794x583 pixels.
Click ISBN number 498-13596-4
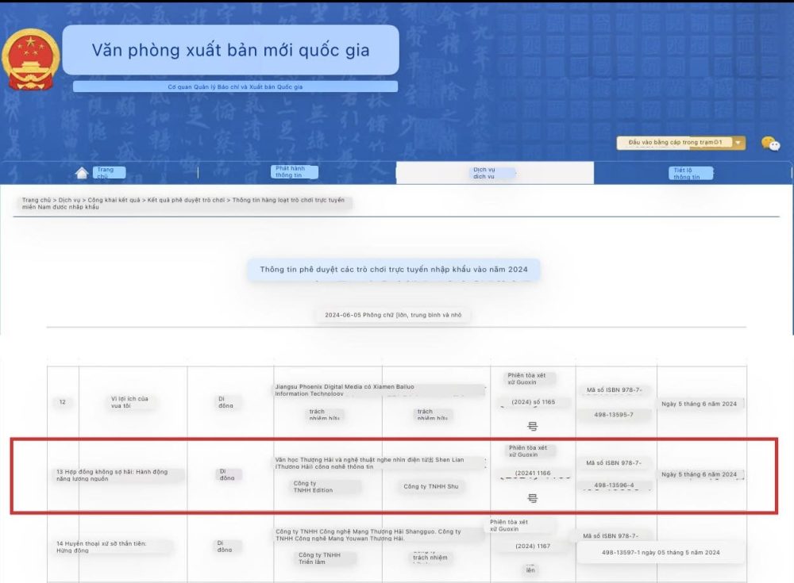[x=614, y=485]
